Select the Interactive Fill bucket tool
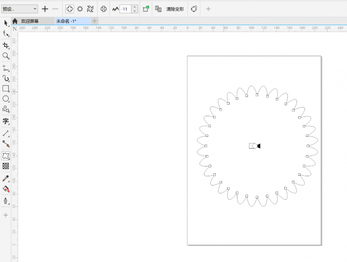Viewport: 347px width, 262px height. pyautogui.click(x=6, y=188)
